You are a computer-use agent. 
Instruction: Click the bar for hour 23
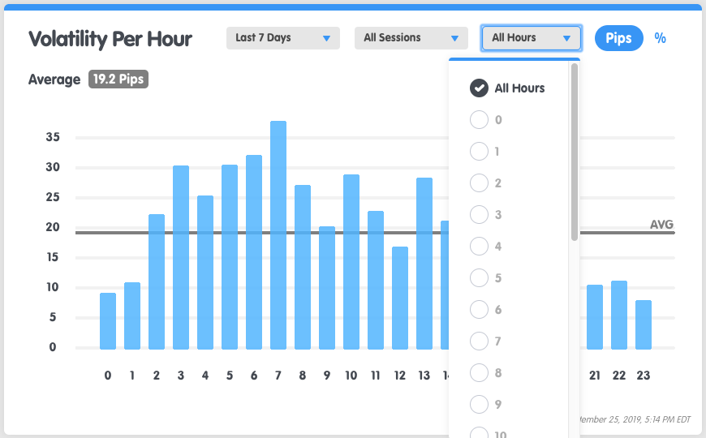644,324
